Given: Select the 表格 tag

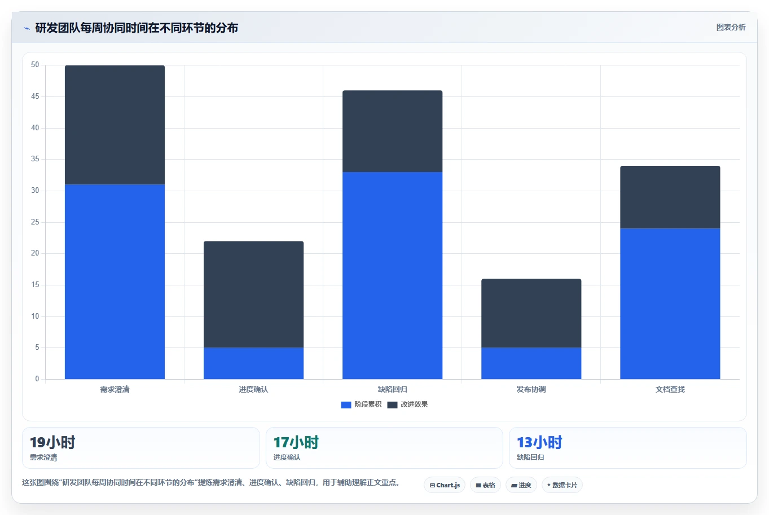Looking at the screenshot, I should 485,485.
